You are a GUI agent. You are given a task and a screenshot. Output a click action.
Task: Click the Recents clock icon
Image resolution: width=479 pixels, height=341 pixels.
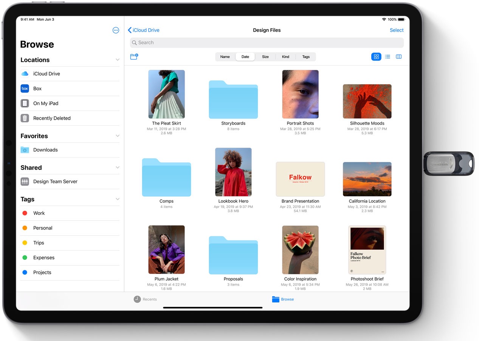137,299
